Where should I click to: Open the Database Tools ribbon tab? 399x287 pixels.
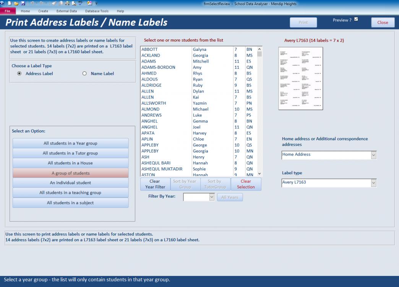pyautogui.click(x=97, y=11)
